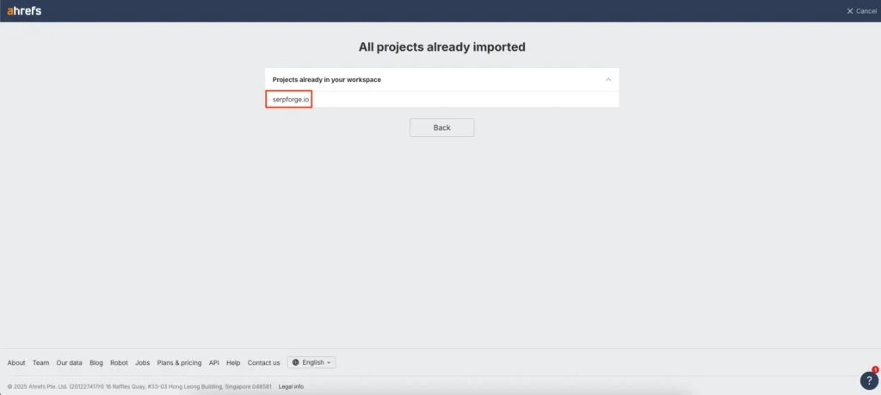Open the question mark help widget
The image size is (881, 395).
[x=869, y=380]
